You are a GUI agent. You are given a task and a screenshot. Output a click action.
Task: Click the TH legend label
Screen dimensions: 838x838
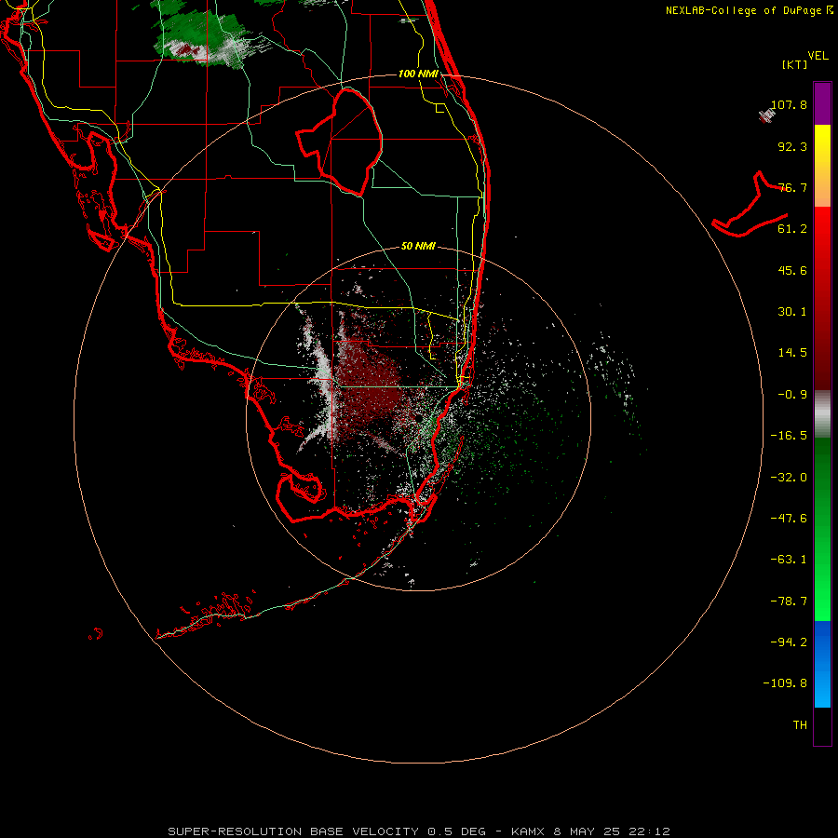click(x=800, y=725)
